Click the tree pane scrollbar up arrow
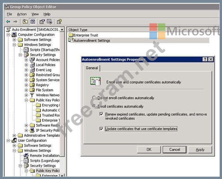Viewport: 222px width, 179px height. [x=62, y=29]
